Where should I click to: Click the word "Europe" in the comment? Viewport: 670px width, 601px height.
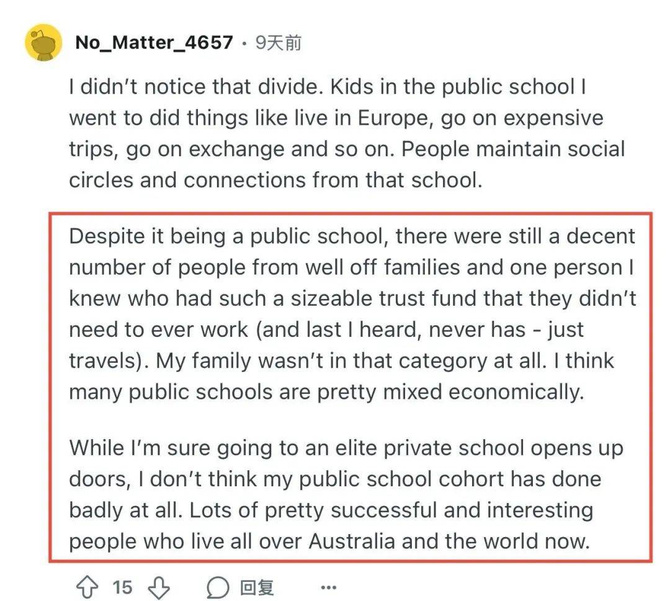393,118
